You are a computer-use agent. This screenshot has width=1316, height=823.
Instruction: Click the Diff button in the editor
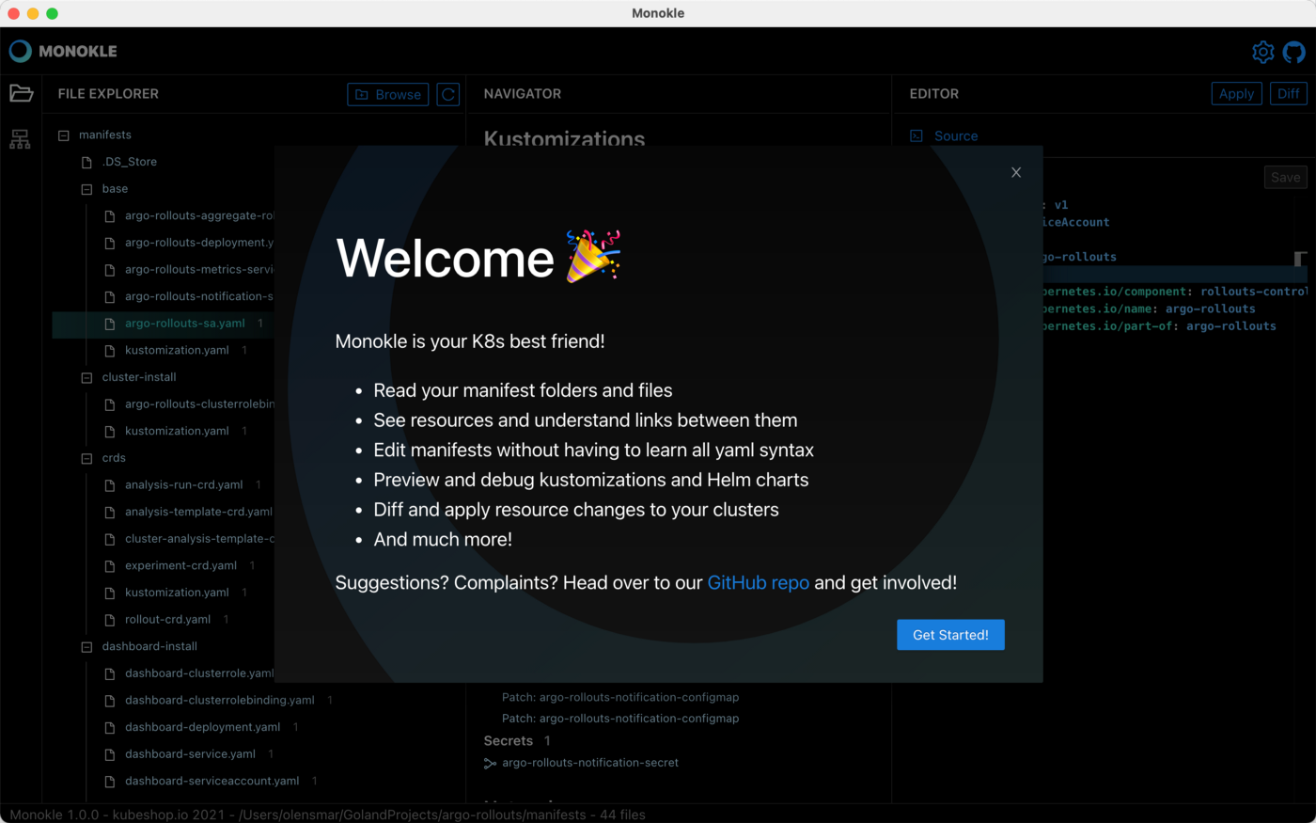click(x=1288, y=94)
